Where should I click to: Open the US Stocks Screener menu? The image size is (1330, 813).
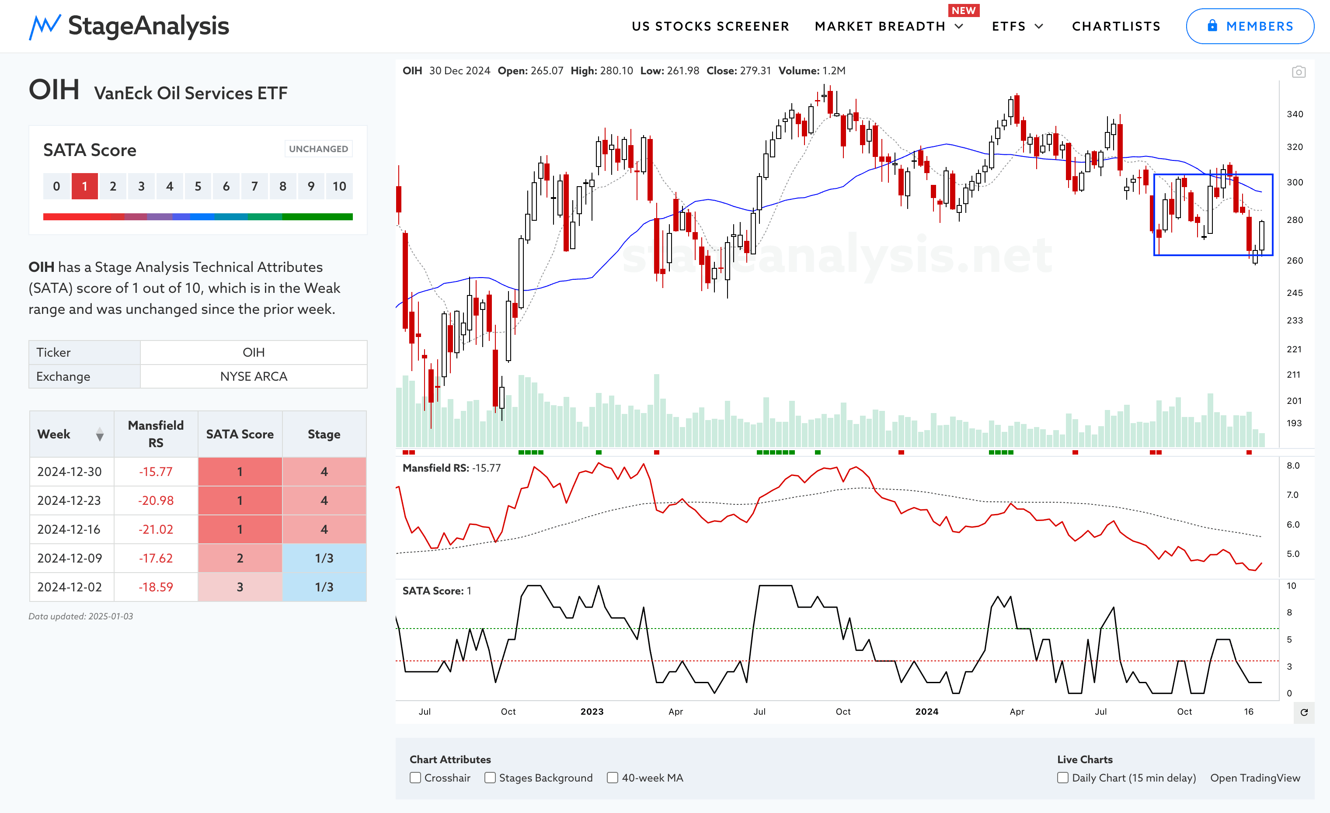click(x=710, y=26)
